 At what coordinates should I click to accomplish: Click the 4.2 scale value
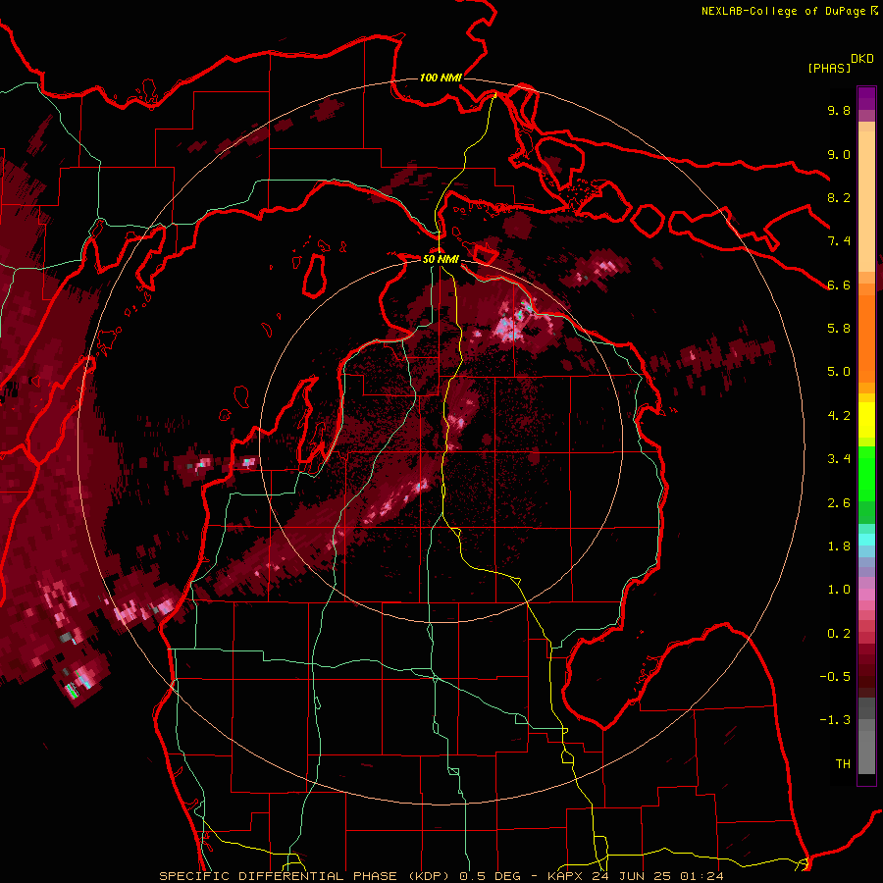pyautogui.click(x=839, y=416)
